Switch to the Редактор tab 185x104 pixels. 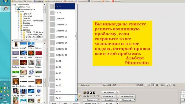click(38, 1)
